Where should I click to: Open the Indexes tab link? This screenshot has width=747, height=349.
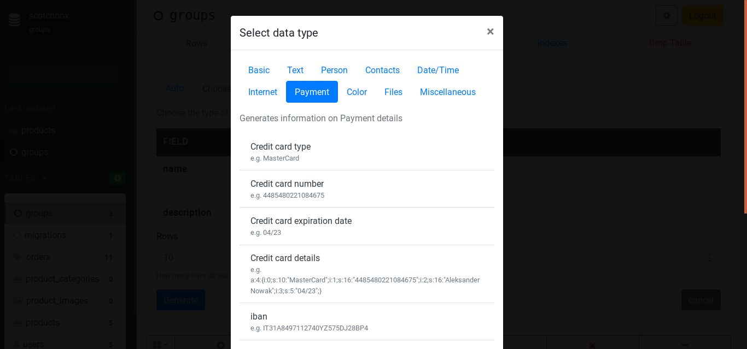(552, 43)
